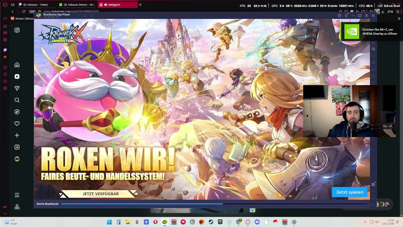This screenshot has width=403, height=227.
Task: Open Instagram Messages paper plane icon
Action: (17, 88)
